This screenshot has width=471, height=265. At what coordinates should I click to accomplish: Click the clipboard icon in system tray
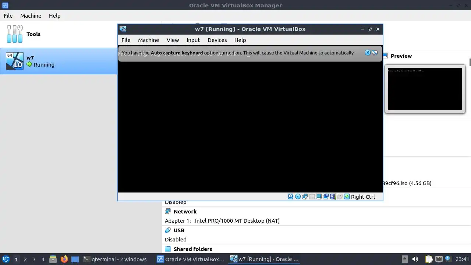429,259
